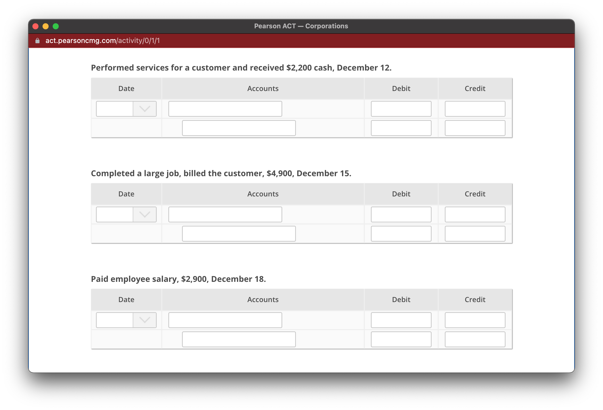
Task: Click first account field for employee salary entry
Action: (225, 320)
